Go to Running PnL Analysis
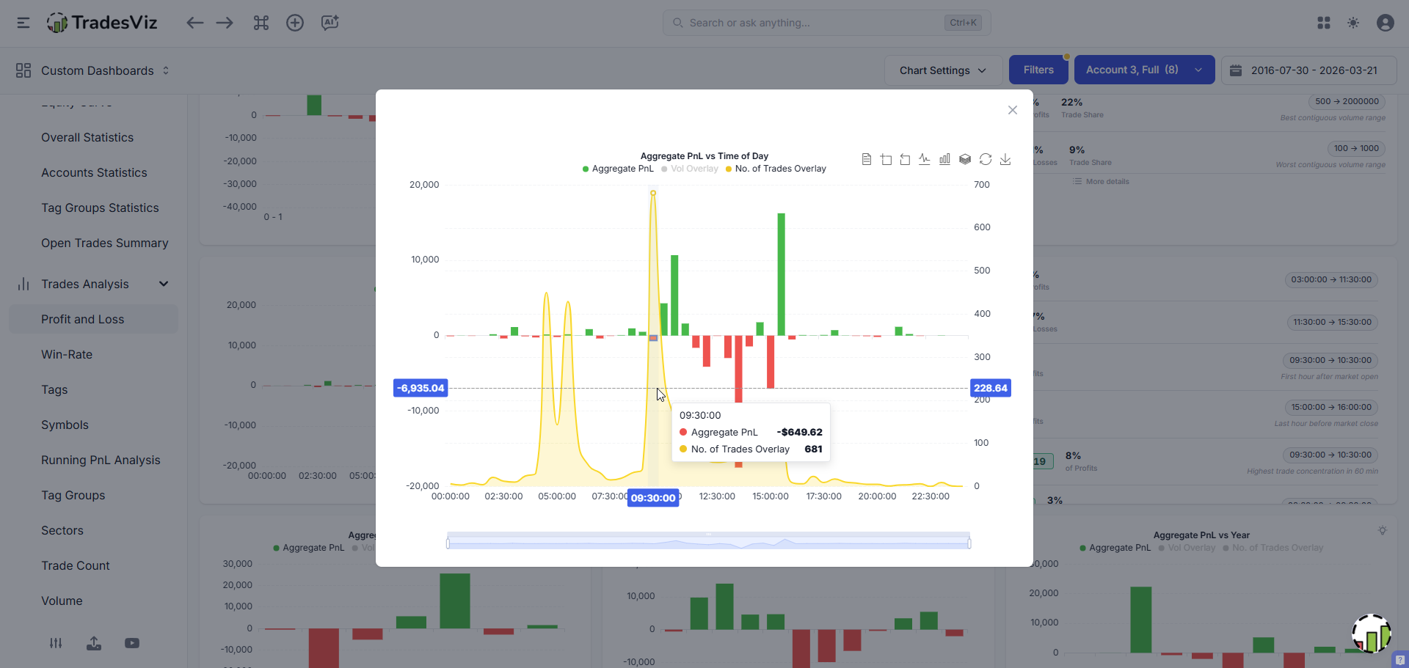The image size is (1409, 668). point(101,460)
